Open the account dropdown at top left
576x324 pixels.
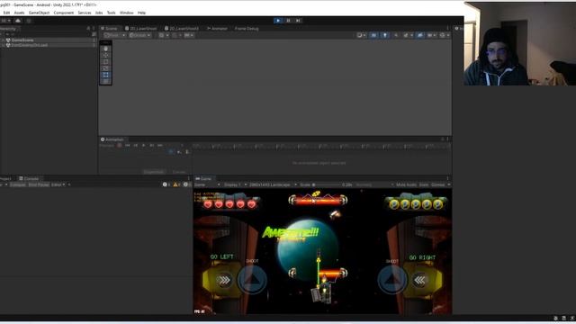click(x=5, y=21)
